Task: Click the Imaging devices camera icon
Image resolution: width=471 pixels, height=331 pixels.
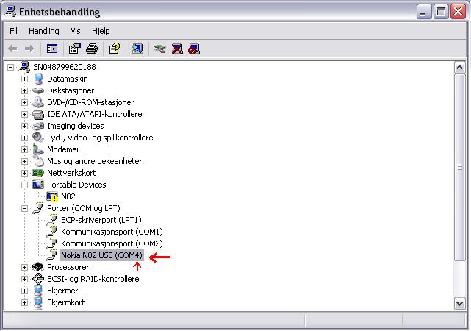Action: pyautogui.click(x=38, y=126)
